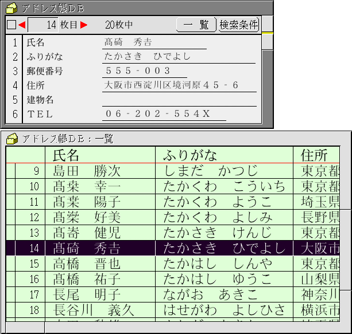
Task: Click the 氏名 field containing 髙碕 秀吉
Action: click(154, 43)
